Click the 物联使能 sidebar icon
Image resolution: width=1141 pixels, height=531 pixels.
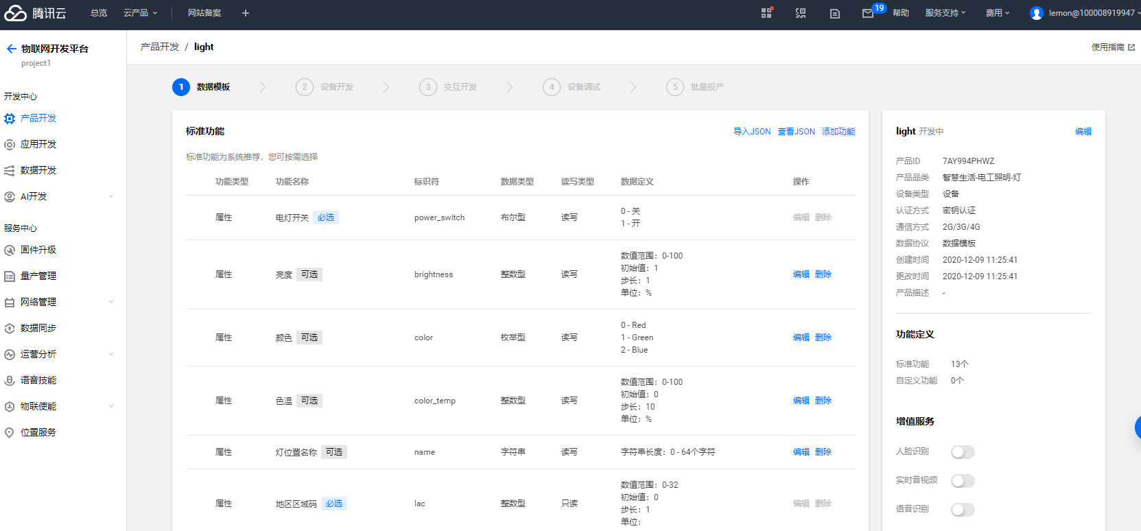(x=10, y=407)
